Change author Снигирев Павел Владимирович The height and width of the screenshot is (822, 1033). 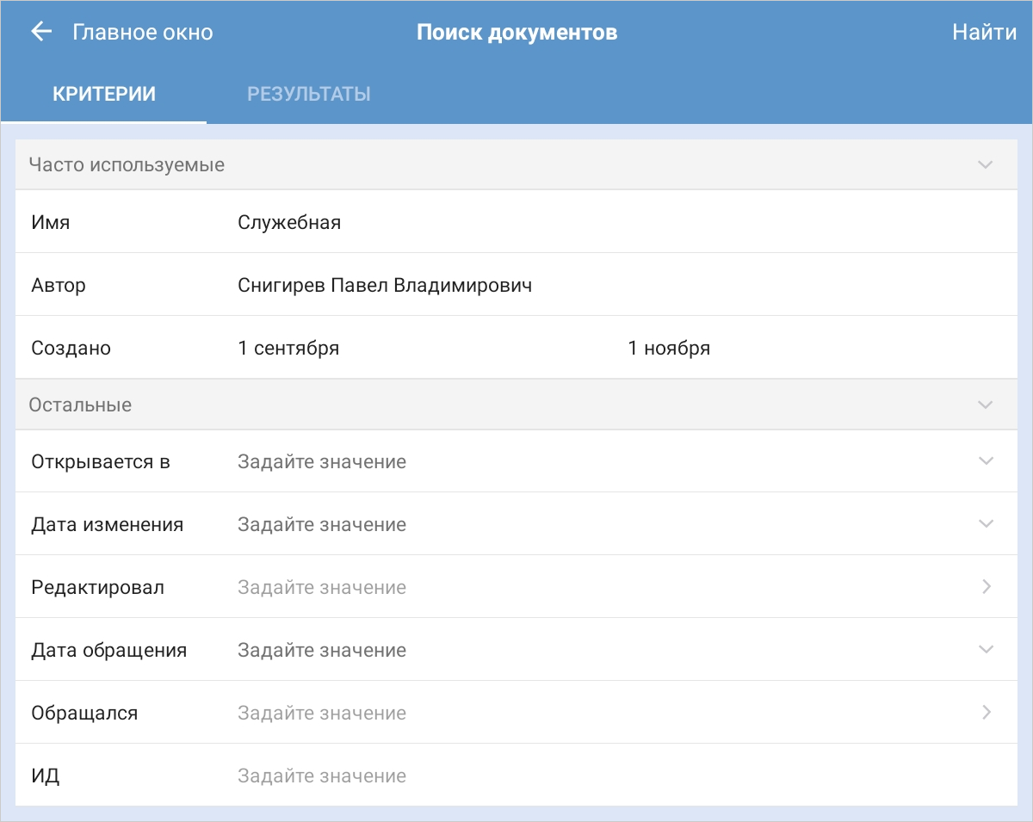point(384,286)
